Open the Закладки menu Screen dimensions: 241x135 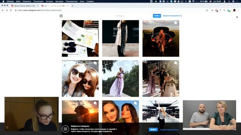click(x=59, y=1)
